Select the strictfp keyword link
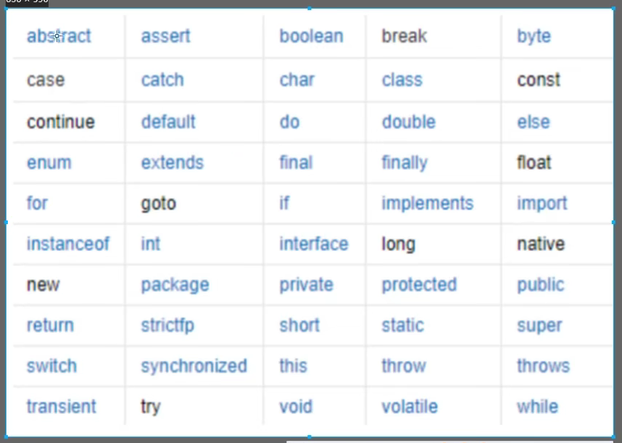 tap(167, 326)
